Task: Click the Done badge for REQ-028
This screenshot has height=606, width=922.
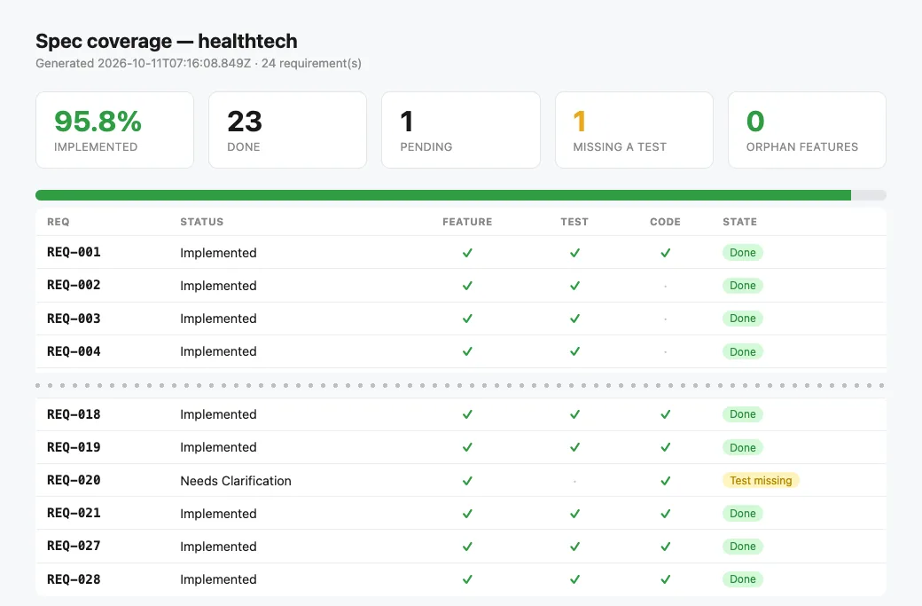Action: click(743, 578)
